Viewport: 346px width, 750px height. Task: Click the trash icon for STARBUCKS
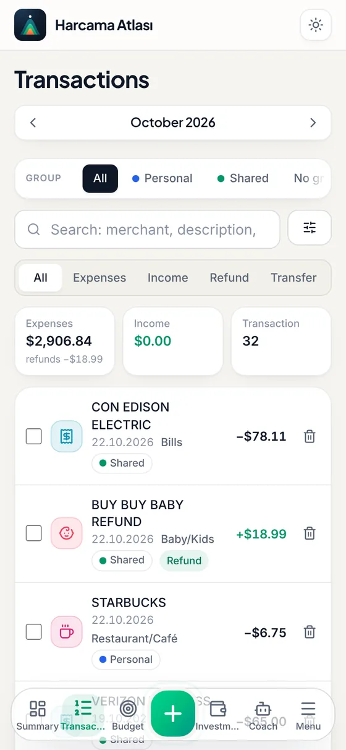[310, 632]
